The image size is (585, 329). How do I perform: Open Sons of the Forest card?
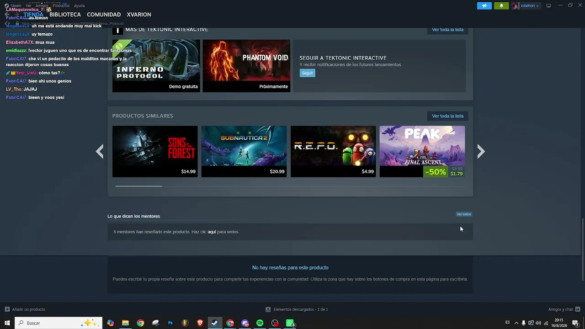click(155, 151)
